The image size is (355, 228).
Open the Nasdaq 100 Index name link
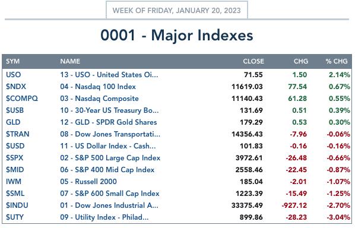click(x=98, y=87)
